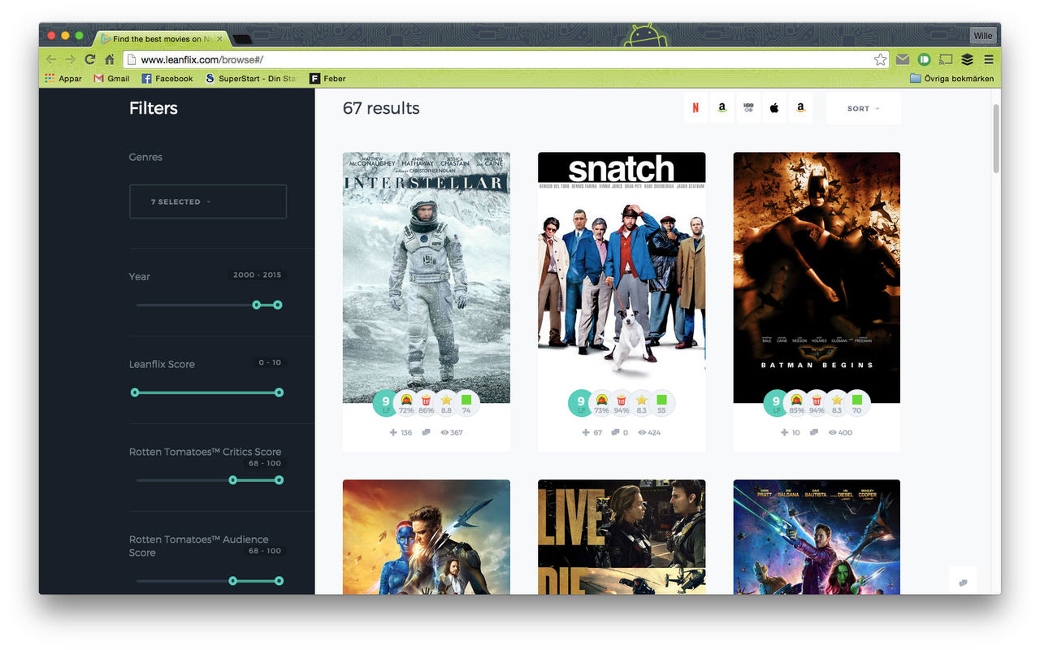Reload the page in Chrome
The width and height of the screenshot is (1040, 650).
(x=89, y=59)
